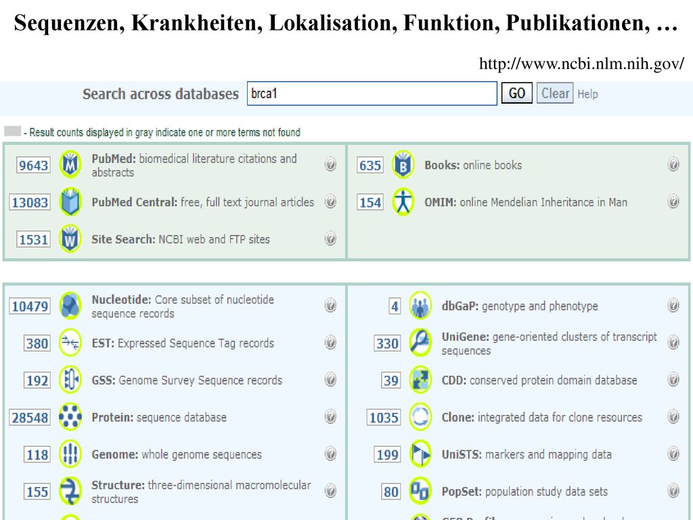Select the UniGene magnifier icon
Viewport: 693px width, 520px height.
420,343
